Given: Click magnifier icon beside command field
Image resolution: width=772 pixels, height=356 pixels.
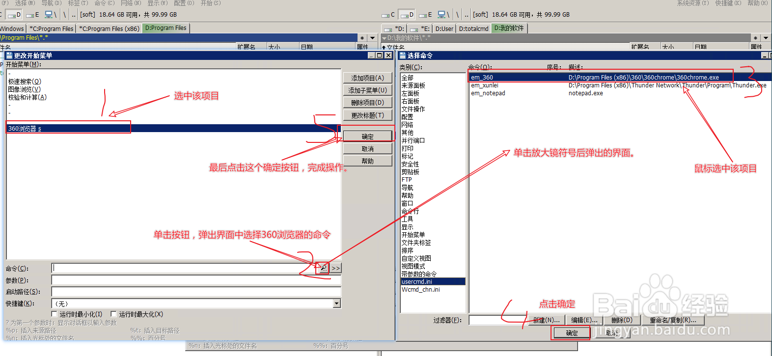Looking at the screenshot, I should (x=324, y=268).
